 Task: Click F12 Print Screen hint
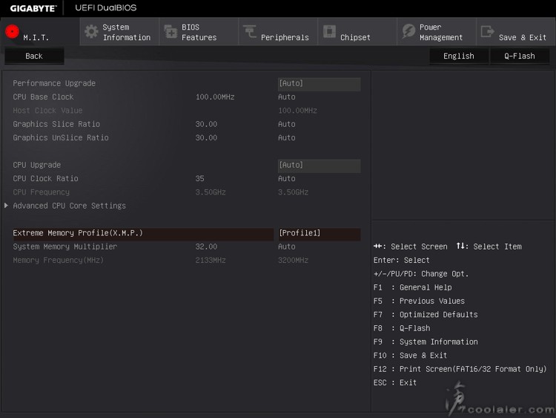(460, 369)
